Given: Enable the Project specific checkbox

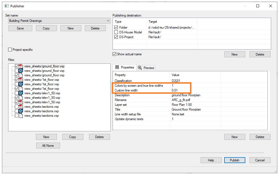Looking at the screenshot, I should (10, 50).
